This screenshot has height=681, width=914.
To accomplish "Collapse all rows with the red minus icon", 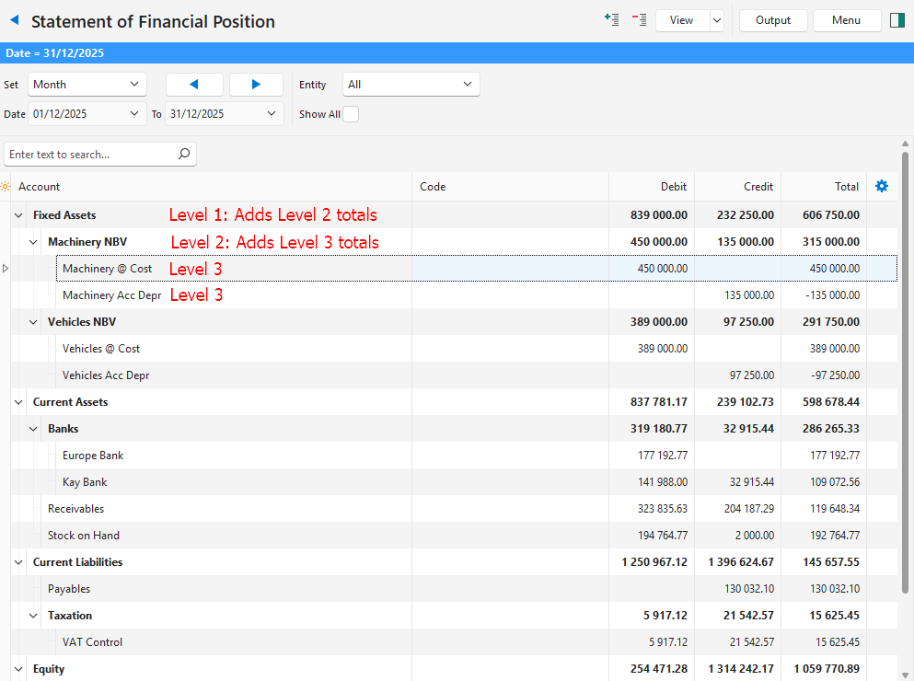I will click(639, 19).
